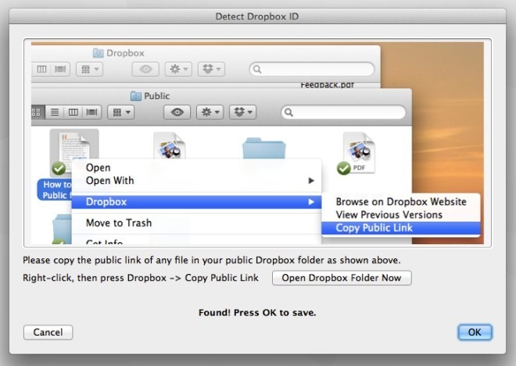Choose Open in the context menu

196,168
